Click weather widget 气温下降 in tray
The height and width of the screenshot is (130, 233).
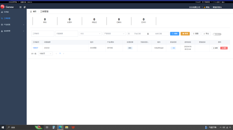point(211,127)
